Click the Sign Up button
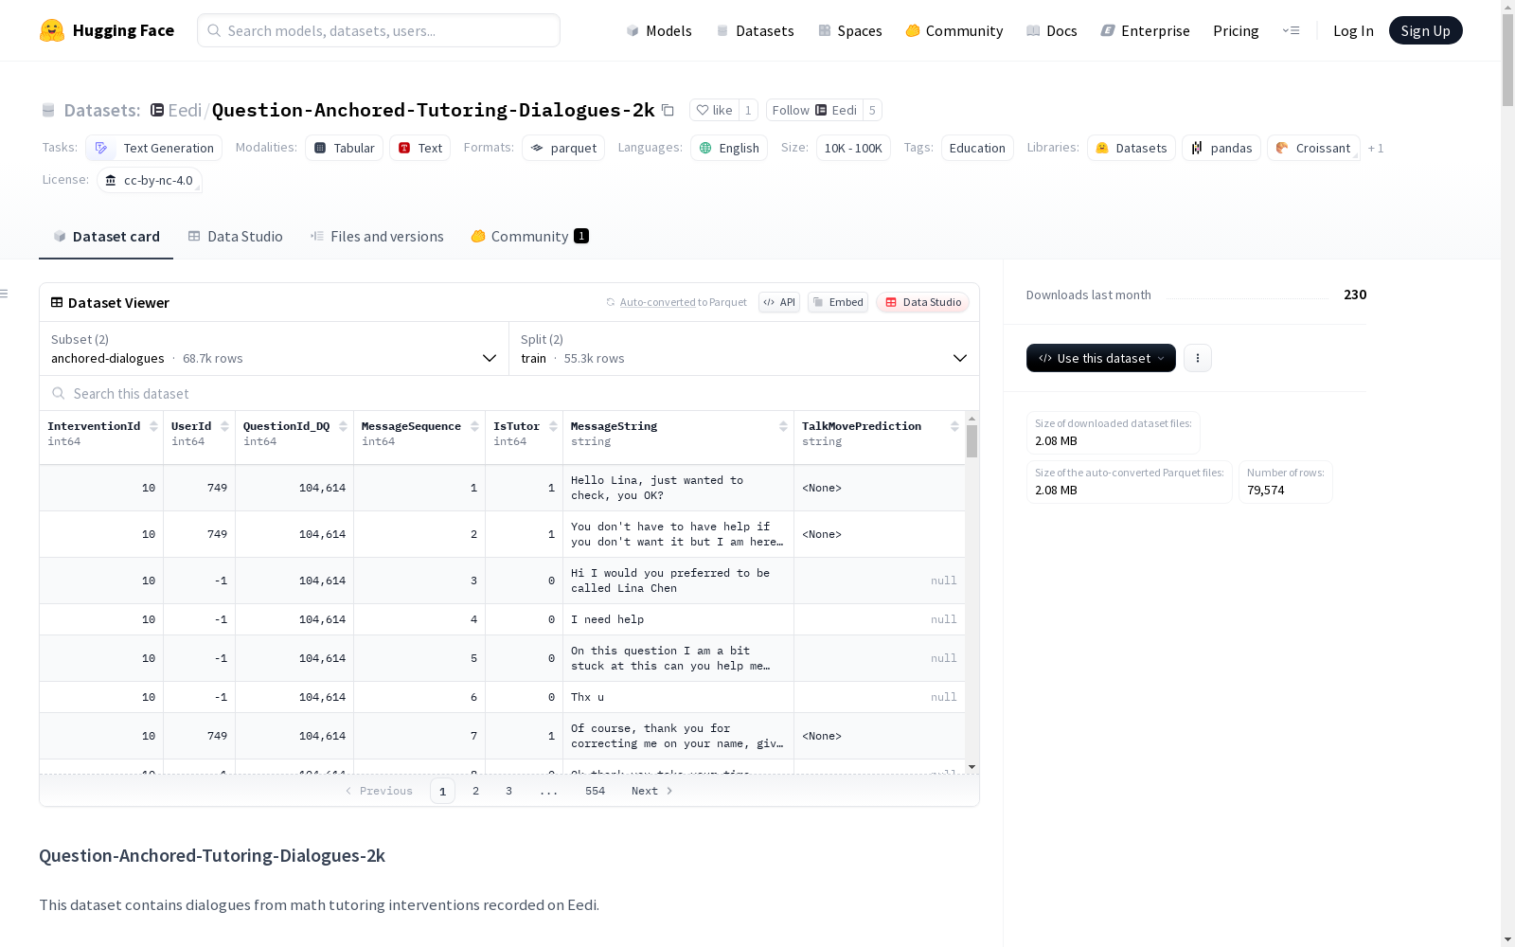Viewport: 1515px width, 947px height. point(1425,30)
